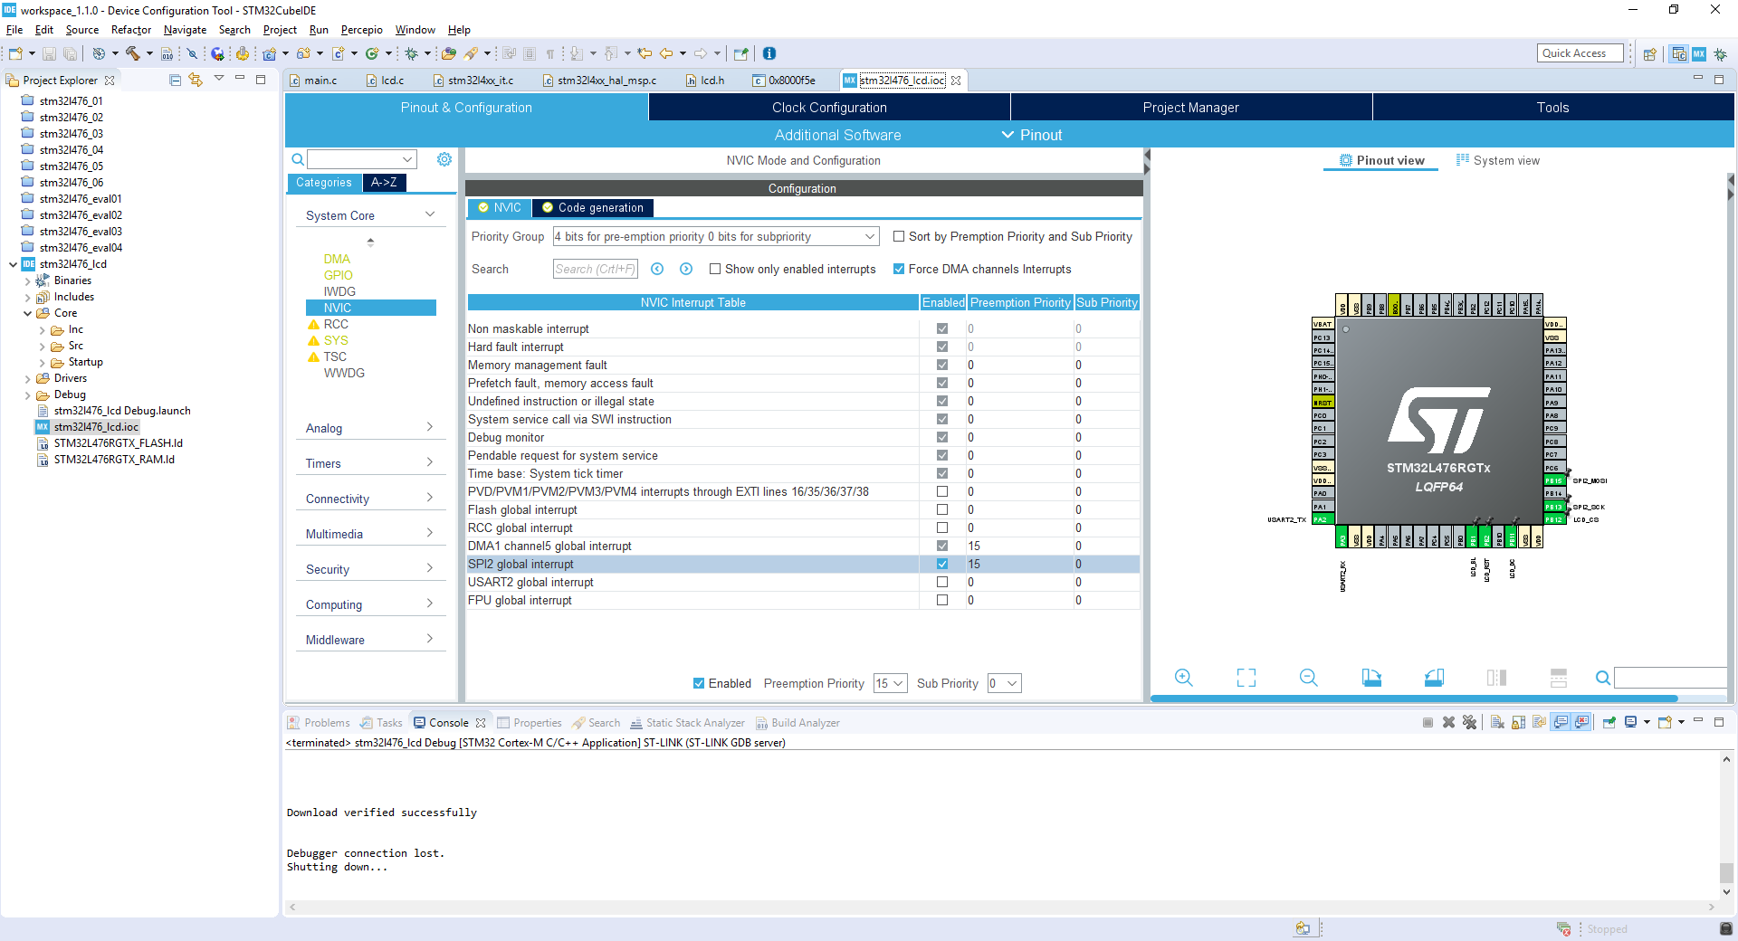Viewport: 1738px width, 941px height.
Task: Click the New file toolbar icon
Action: tap(14, 53)
